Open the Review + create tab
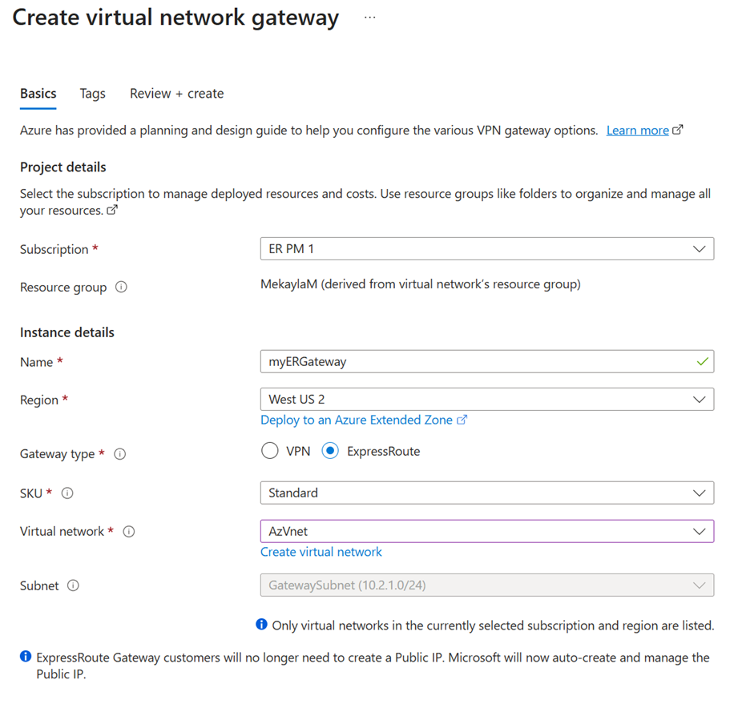The image size is (738, 708). pos(175,94)
